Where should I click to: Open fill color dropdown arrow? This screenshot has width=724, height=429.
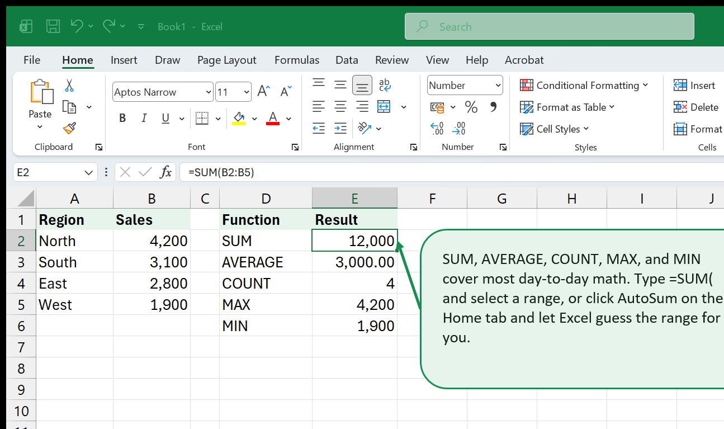254,119
